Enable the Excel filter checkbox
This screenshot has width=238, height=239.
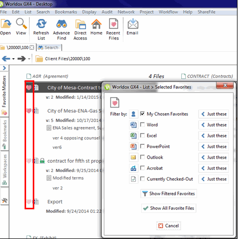(142, 136)
